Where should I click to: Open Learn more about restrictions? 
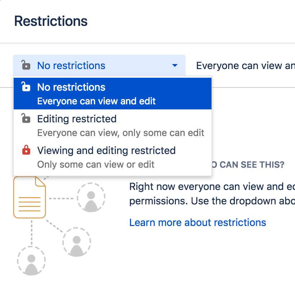pyautogui.click(x=198, y=222)
